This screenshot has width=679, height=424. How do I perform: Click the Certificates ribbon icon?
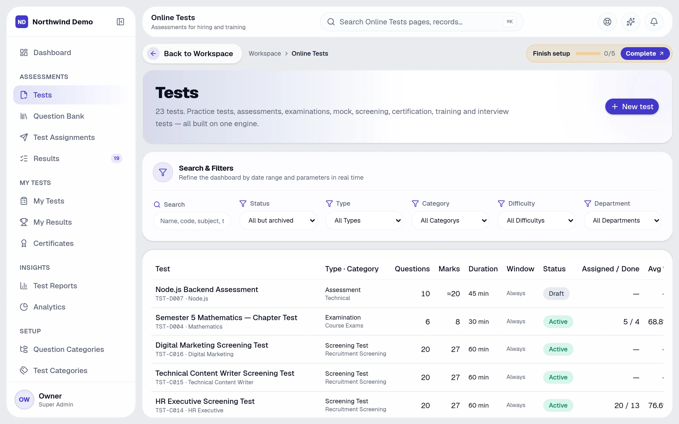(x=24, y=244)
